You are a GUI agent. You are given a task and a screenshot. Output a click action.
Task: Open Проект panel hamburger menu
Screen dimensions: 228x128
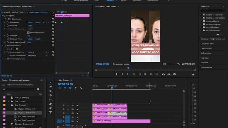tap(42, 80)
